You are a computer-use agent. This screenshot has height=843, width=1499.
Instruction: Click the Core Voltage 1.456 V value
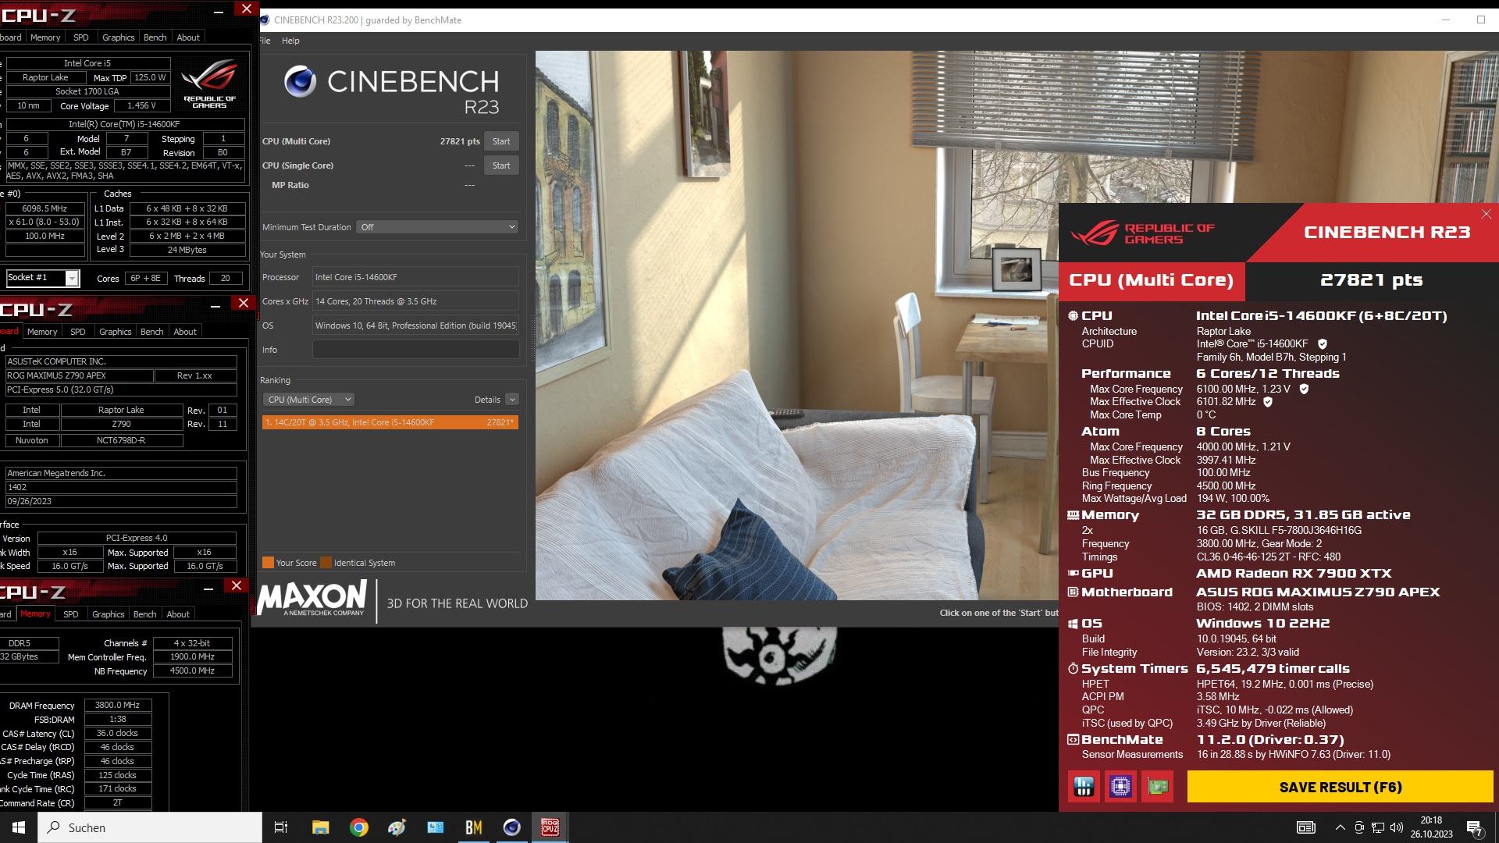click(x=141, y=105)
